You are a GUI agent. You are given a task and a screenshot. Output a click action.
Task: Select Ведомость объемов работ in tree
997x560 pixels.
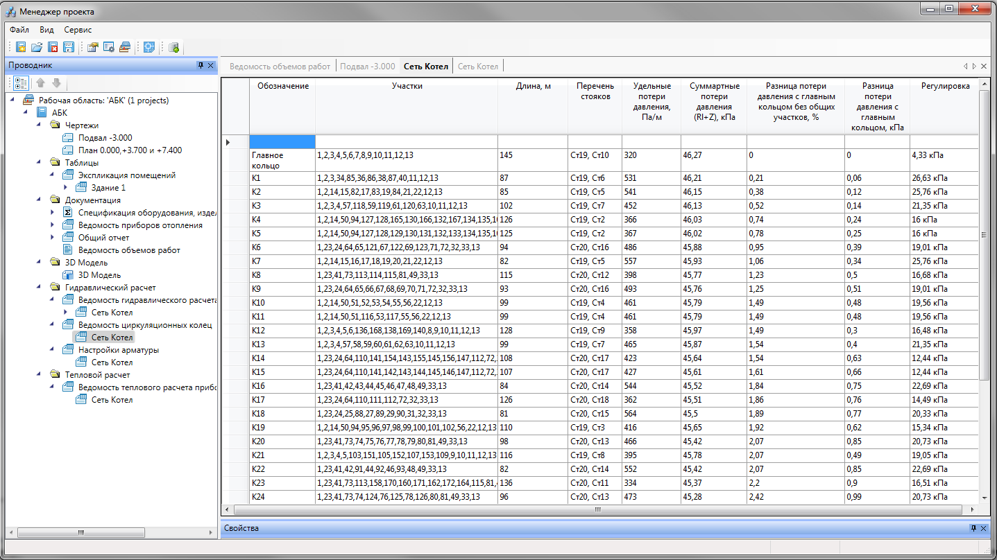click(129, 250)
